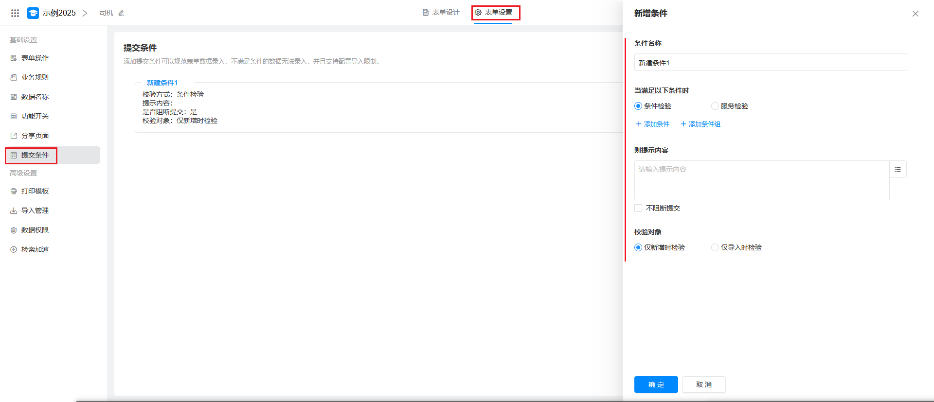Image resolution: width=934 pixels, height=402 pixels.
Task: Open the list icon beside 提示内容 box
Action: 898,169
